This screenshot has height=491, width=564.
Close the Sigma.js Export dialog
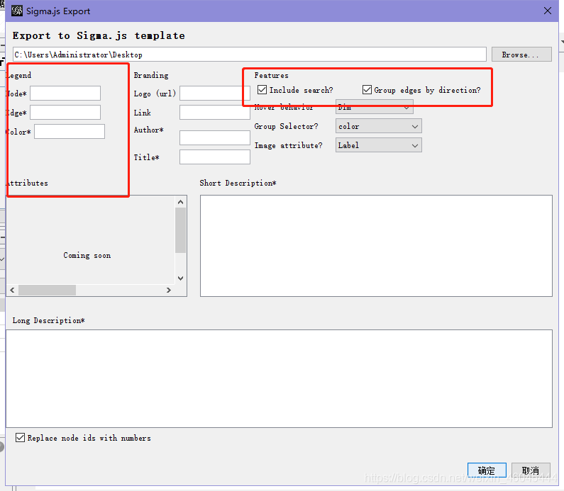(548, 11)
